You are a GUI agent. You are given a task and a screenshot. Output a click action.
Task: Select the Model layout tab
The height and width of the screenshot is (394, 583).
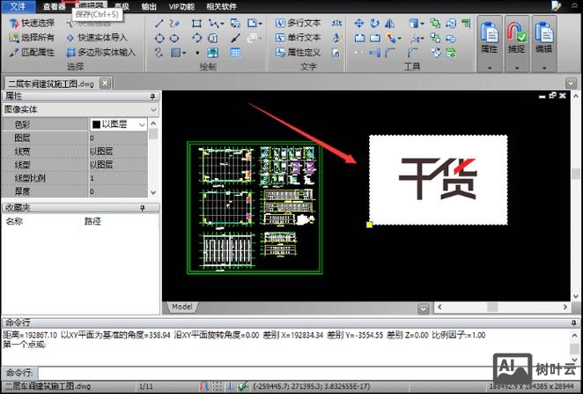pyautogui.click(x=181, y=307)
